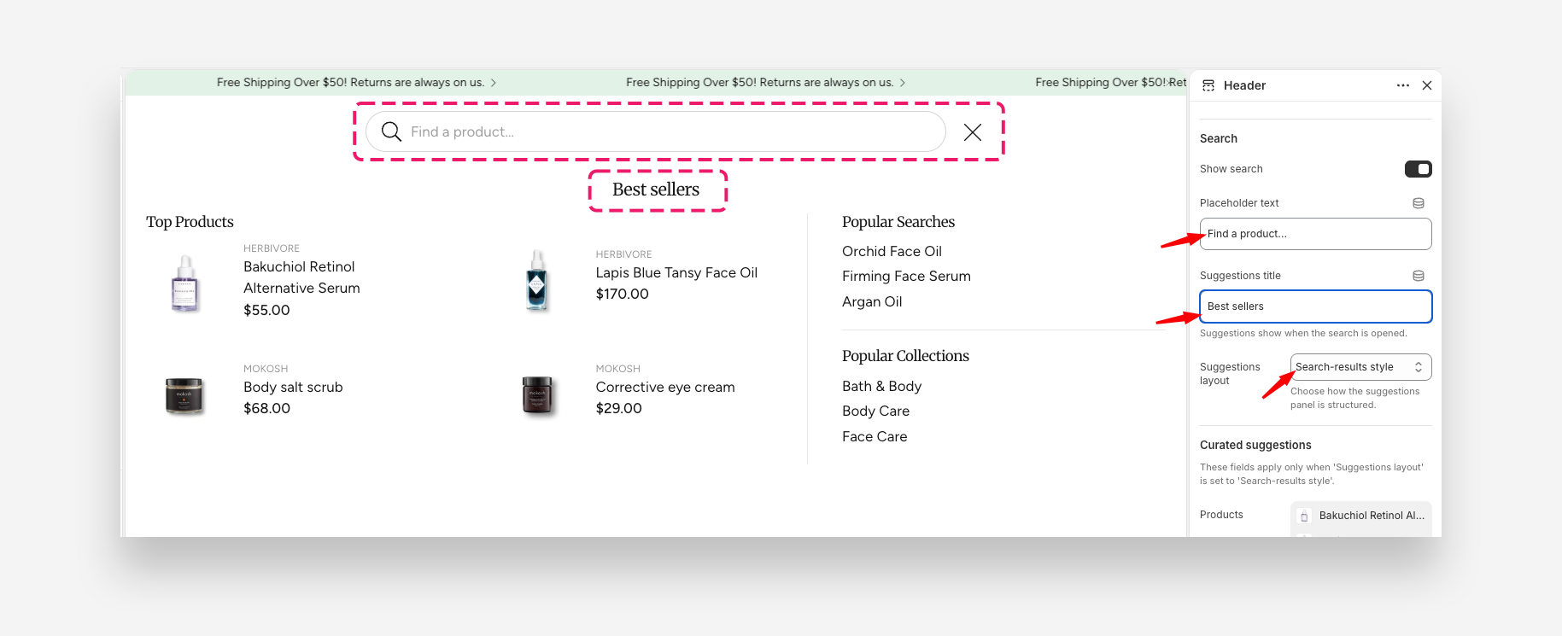Click dynamic source icon for Placeholder text
Viewport: 1562px width, 636px height.
point(1419,203)
